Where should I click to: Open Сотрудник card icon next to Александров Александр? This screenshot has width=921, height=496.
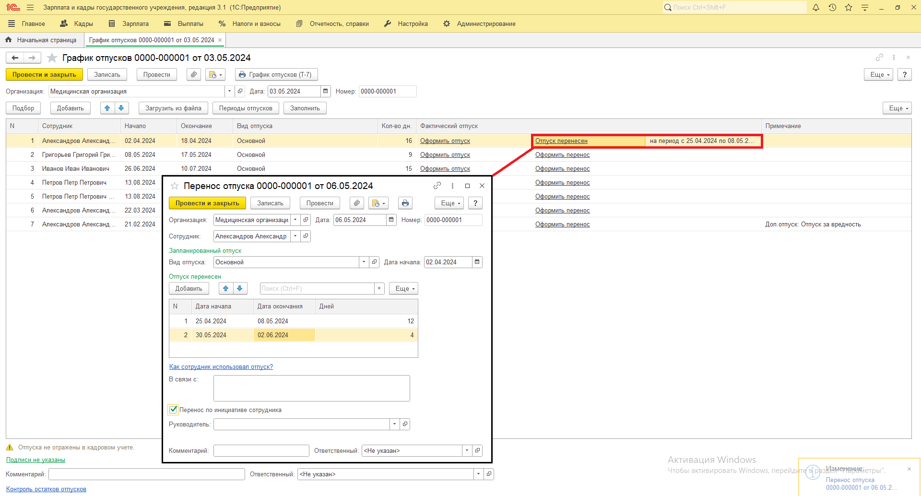[306, 236]
